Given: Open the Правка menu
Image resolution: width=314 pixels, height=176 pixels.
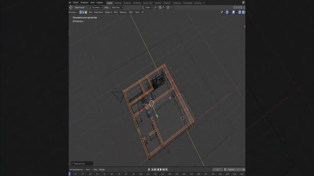Looking at the screenshot, I should pyautogui.click(x=76, y=2).
